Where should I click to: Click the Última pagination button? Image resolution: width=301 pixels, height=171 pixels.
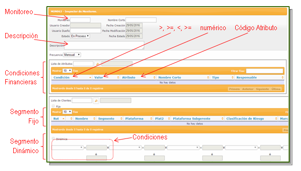tap(276, 89)
